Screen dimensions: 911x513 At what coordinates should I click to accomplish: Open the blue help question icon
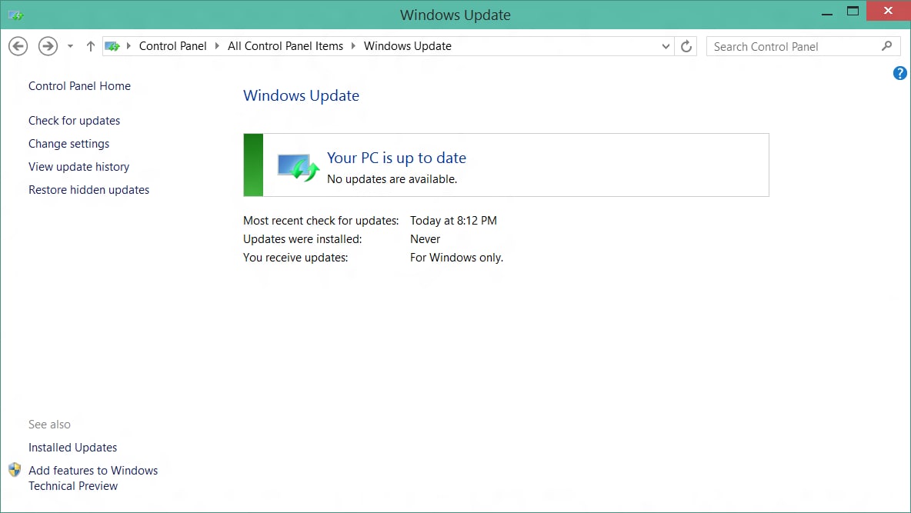coord(900,73)
